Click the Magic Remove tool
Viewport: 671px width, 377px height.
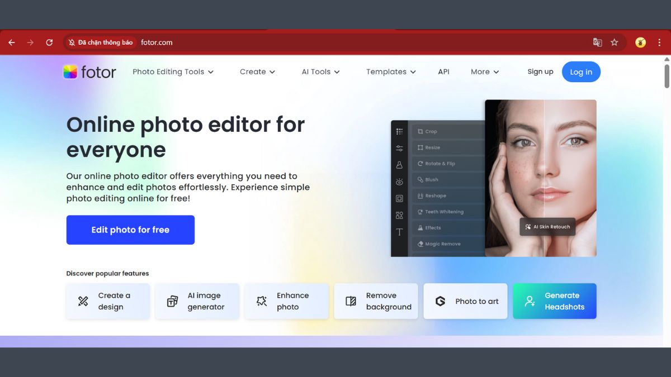(441, 244)
